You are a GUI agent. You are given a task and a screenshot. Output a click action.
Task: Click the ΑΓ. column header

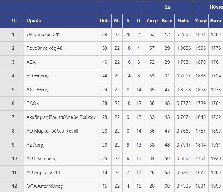[x=117, y=21]
